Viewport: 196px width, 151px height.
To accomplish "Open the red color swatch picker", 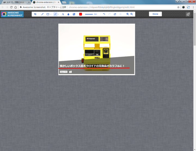I will [81, 14].
